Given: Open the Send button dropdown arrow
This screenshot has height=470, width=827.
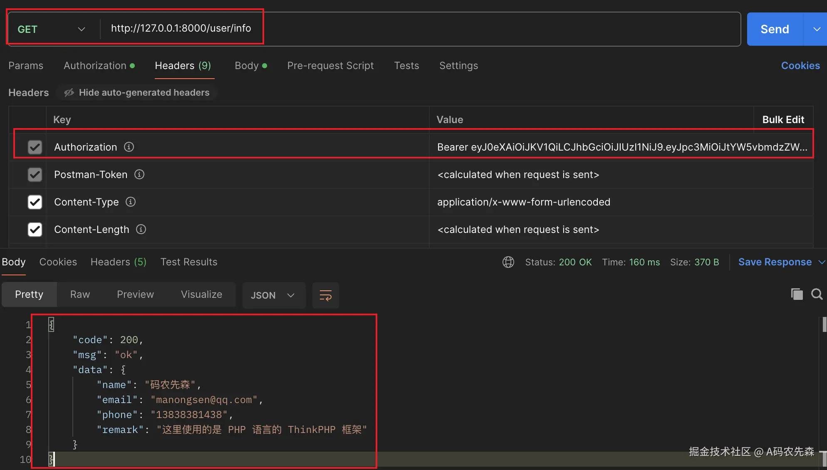Looking at the screenshot, I should click(816, 29).
